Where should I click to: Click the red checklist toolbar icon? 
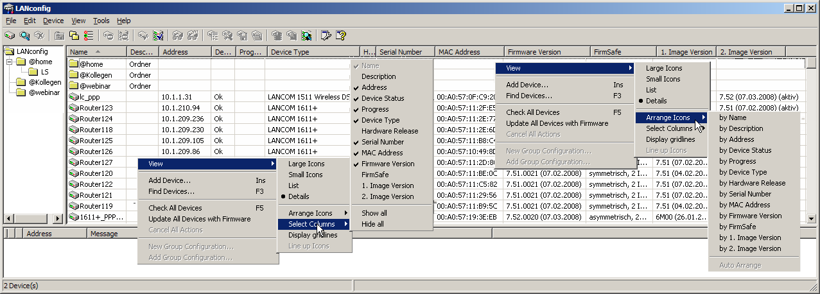[x=89, y=35]
